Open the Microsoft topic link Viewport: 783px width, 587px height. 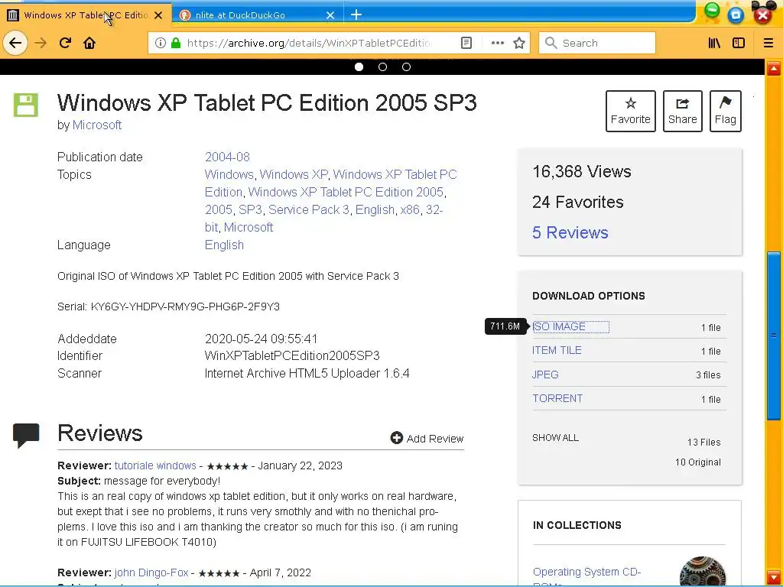[249, 228]
